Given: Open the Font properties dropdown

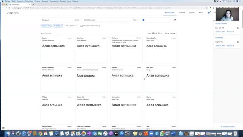Looking at the screenshot, I should 71,26.
